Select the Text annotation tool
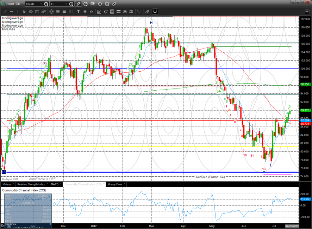 coord(79,12)
